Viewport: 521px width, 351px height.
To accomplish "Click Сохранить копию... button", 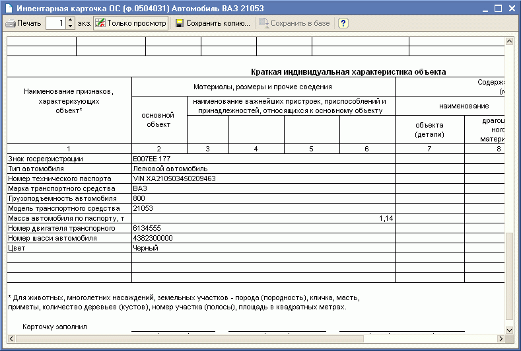I will [213, 23].
